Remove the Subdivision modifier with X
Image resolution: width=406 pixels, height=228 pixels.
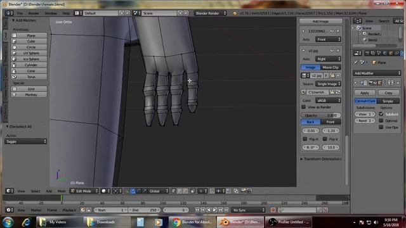point(398,83)
